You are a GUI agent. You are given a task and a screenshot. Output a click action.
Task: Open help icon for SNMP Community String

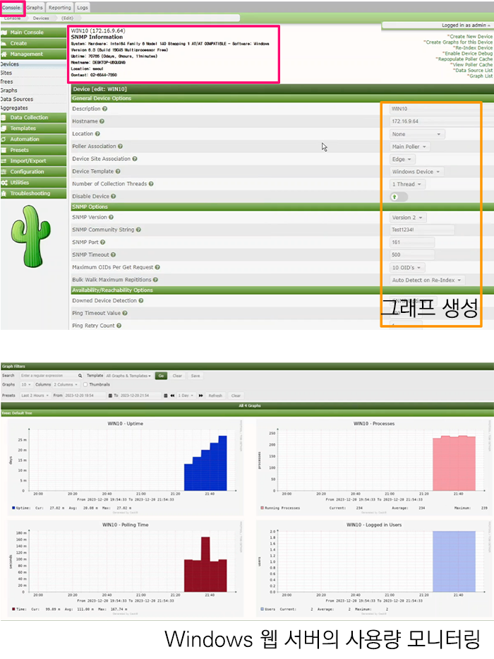pos(138,230)
